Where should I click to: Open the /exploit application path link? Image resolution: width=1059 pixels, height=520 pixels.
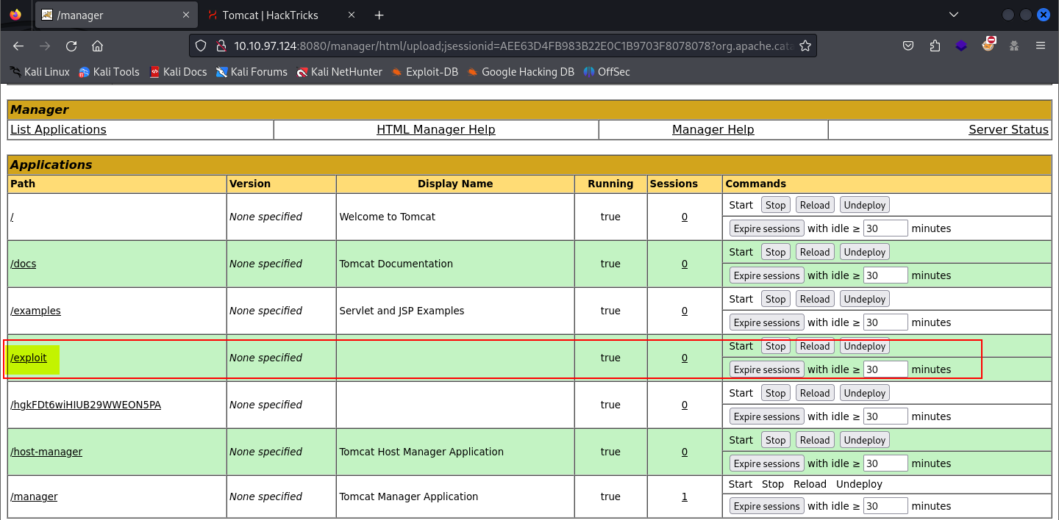coord(29,358)
